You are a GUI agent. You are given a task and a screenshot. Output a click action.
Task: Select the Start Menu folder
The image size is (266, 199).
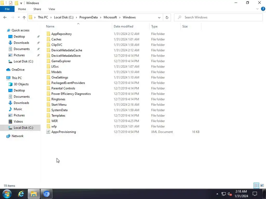(x=59, y=105)
